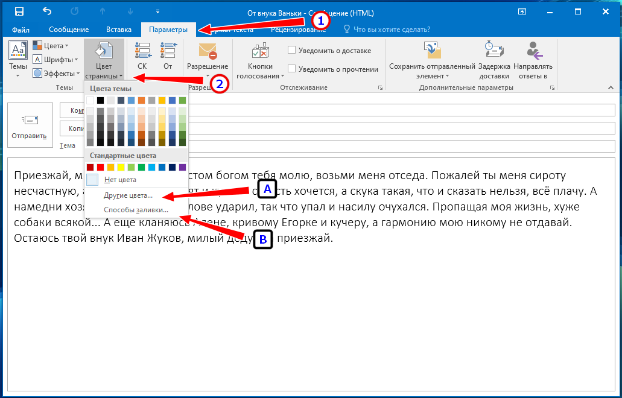Viewport: 622px width, 398px height.
Task: Open the Effects theme option
Action: pyautogui.click(x=56, y=74)
